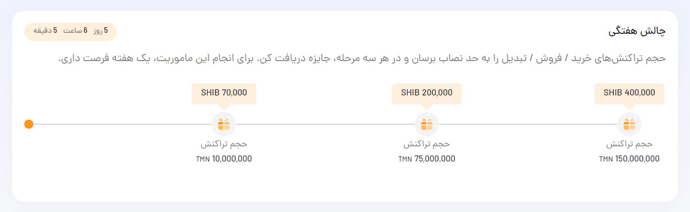Click the TMN 75,000,000 volume label
The height and width of the screenshot is (212, 690).
coord(427,159)
